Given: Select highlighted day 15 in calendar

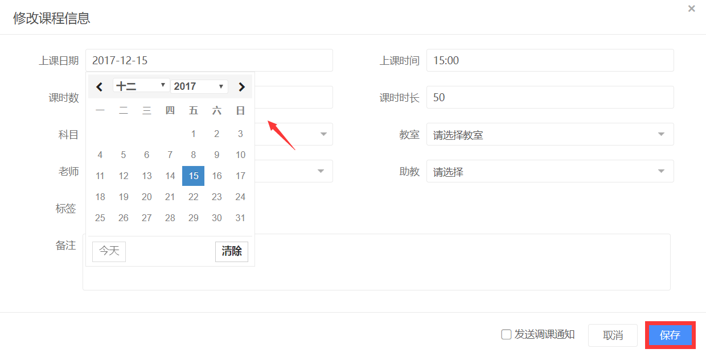Looking at the screenshot, I should pos(194,176).
